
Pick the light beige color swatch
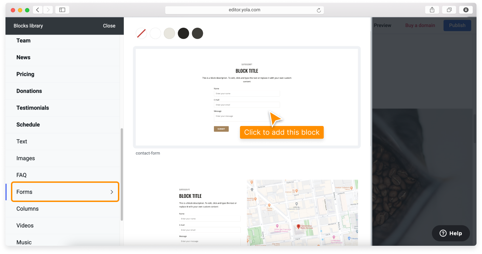(169, 33)
